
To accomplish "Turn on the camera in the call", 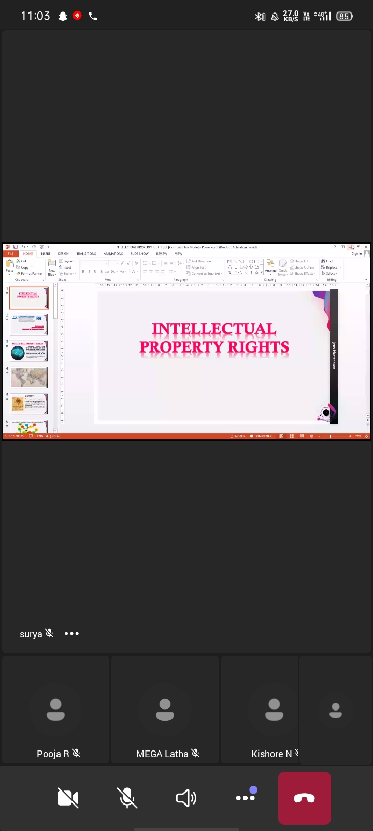I will pyautogui.click(x=68, y=798).
